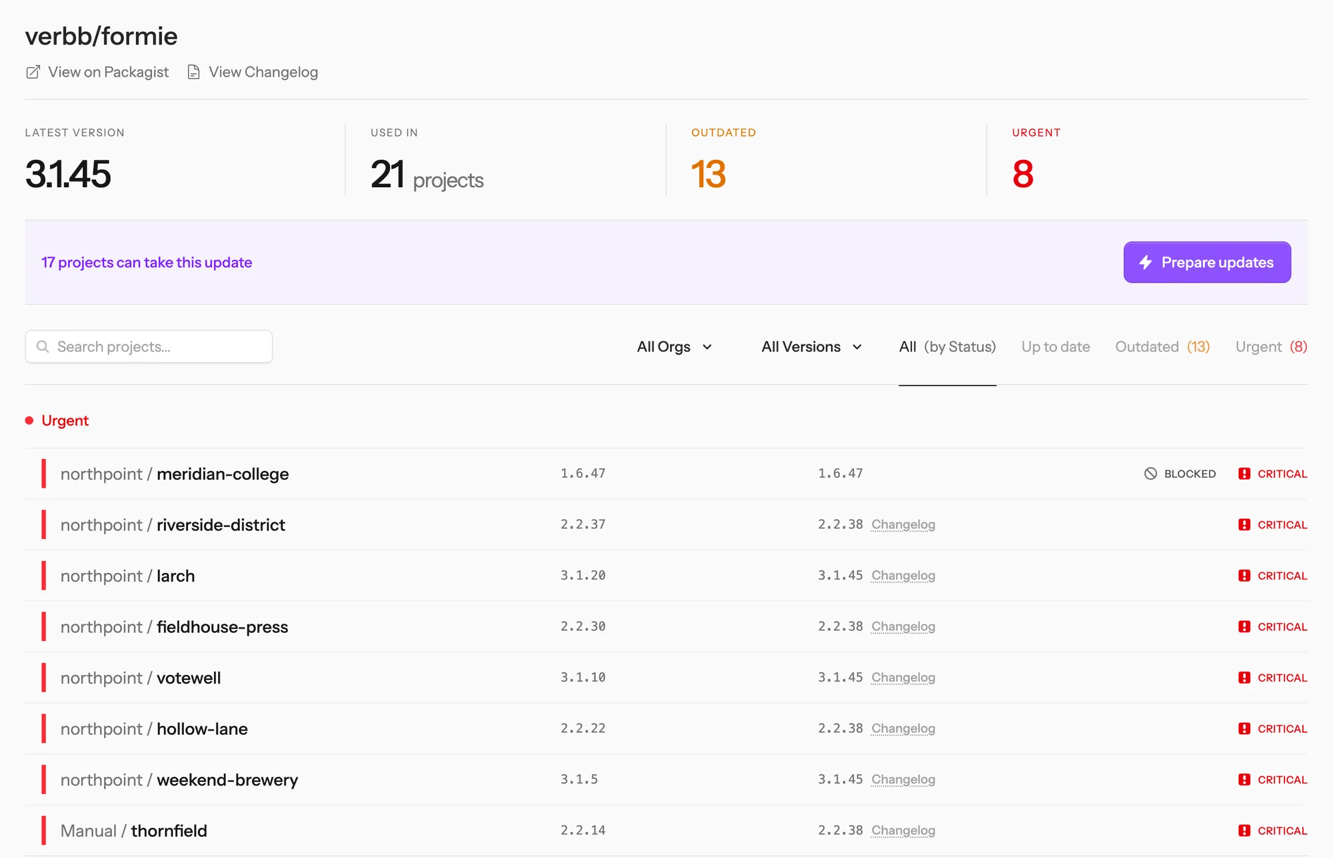Click the critical alert icon for riverside-district
The image size is (1333, 858).
1244,525
